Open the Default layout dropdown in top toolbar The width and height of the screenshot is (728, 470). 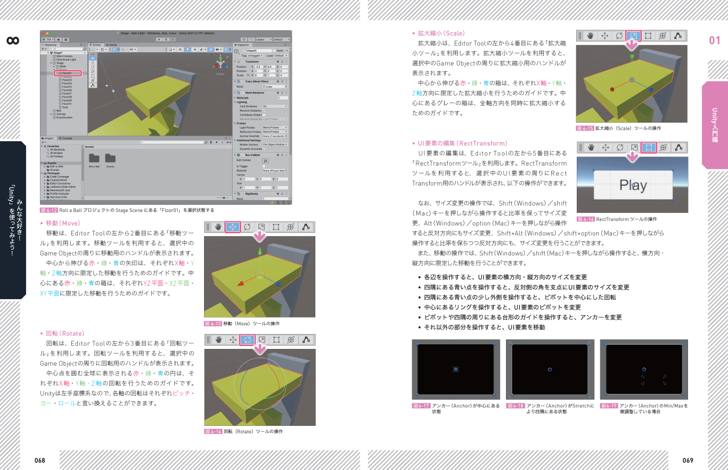pos(281,40)
